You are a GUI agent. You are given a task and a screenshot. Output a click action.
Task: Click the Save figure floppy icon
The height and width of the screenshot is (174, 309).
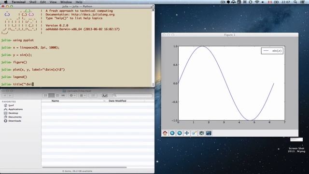(x=209, y=133)
